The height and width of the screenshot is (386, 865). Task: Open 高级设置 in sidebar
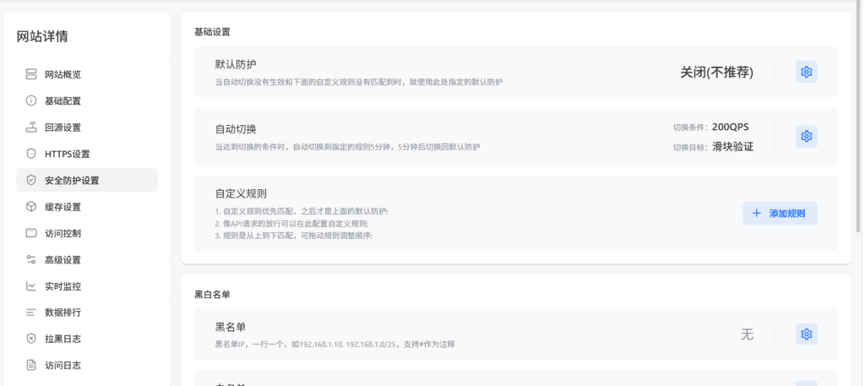(87, 259)
